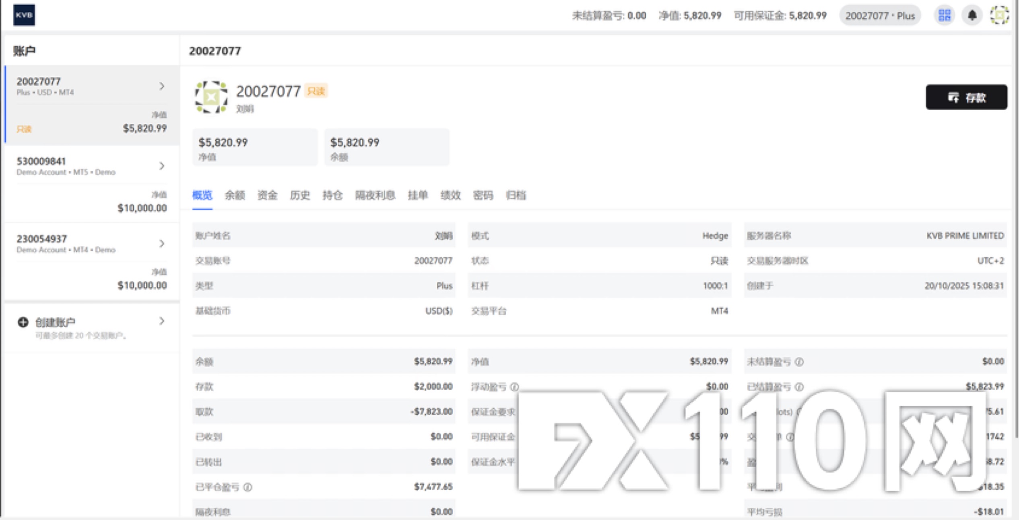The height and width of the screenshot is (520, 1019).
Task: Click the $5,820.99 净值 summary card
Action: 255,148
